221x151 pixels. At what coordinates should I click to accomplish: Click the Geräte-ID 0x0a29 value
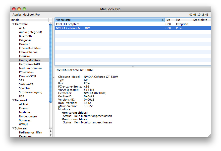pyautogui.click(x=89, y=96)
